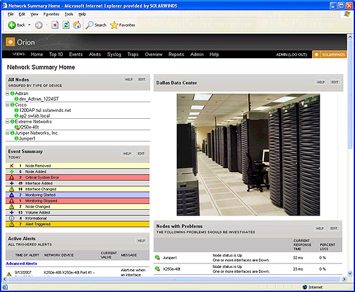
Task: Click the green status icon beside Juniper1 in All Nodes
Action: [x=16, y=138]
